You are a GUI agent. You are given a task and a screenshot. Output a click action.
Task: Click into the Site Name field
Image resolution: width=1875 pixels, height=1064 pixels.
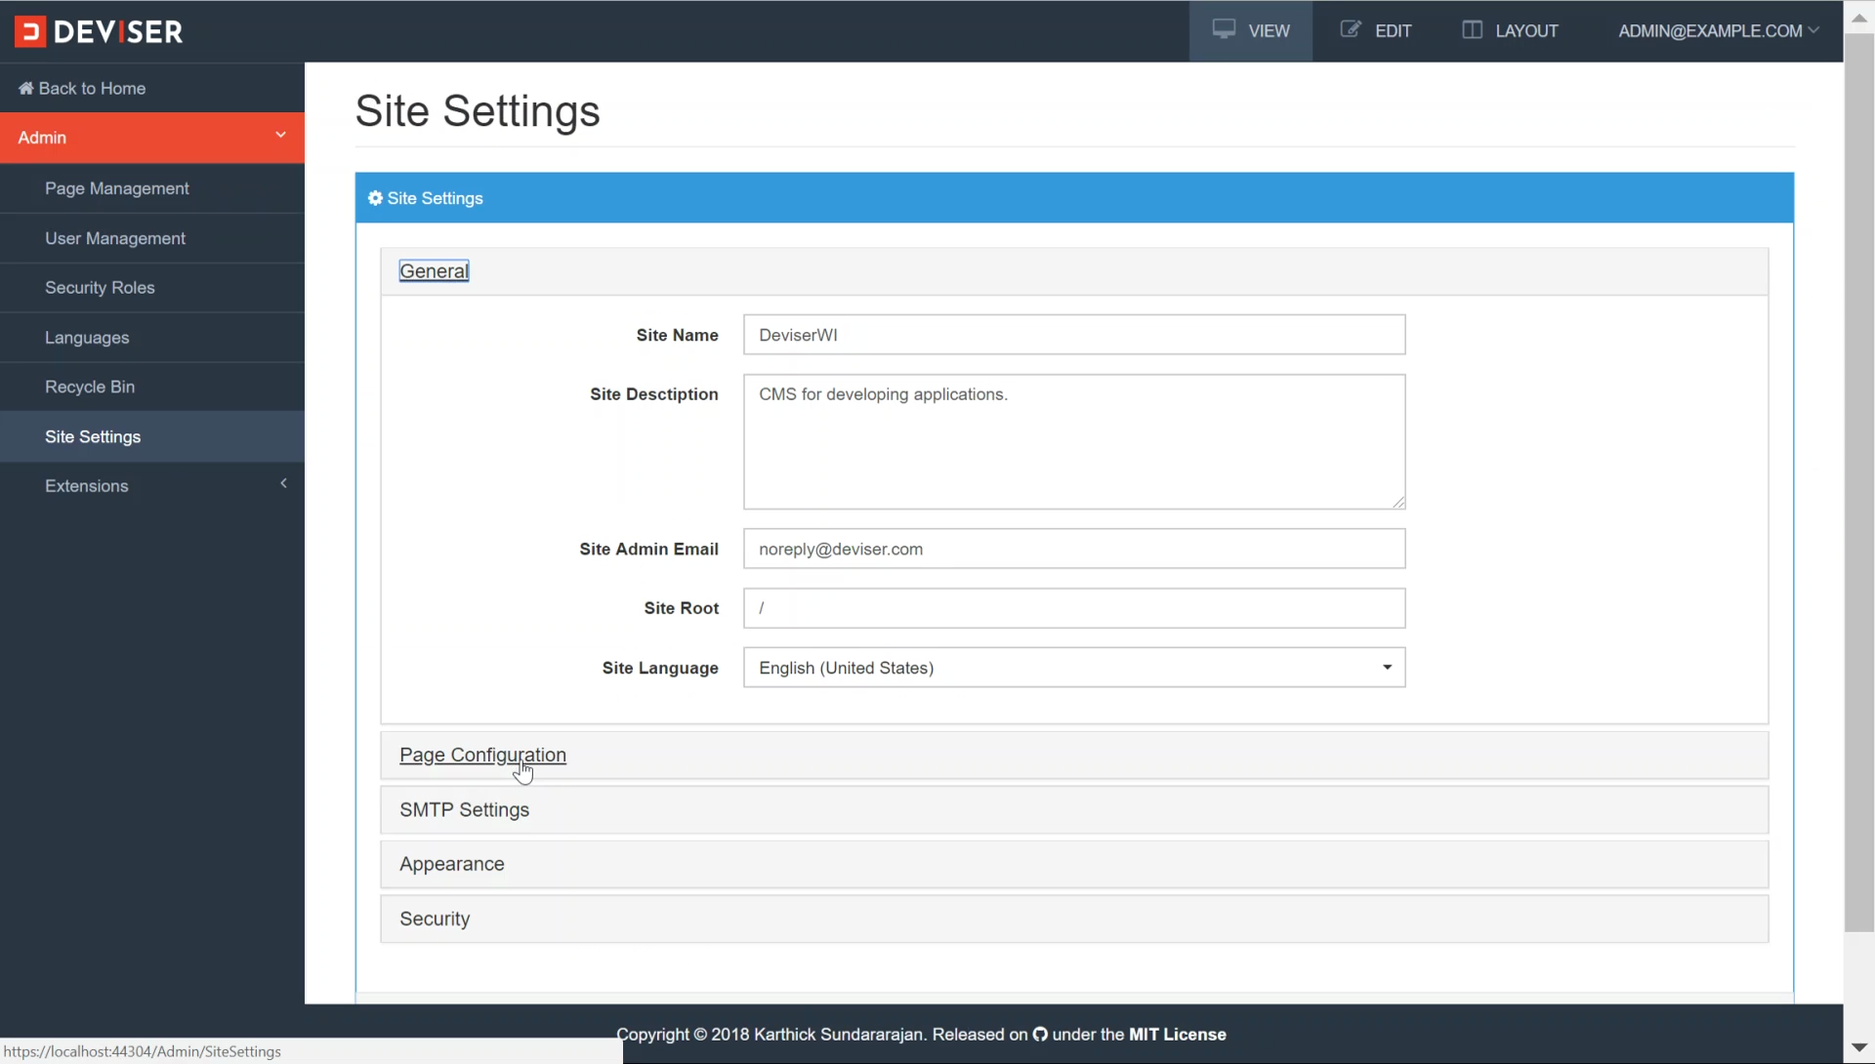pos(1073,335)
